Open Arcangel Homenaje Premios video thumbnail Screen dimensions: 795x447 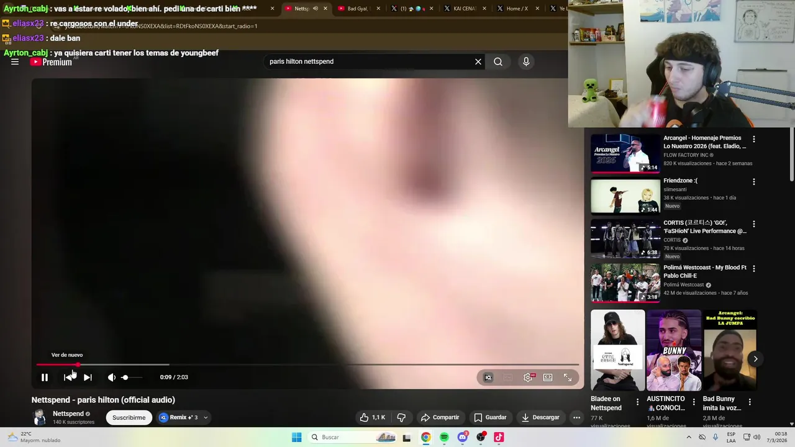pyautogui.click(x=625, y=153)
